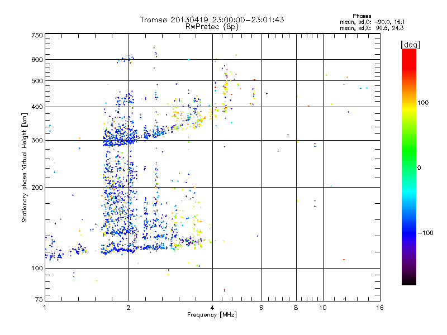Click the y-axis tick label "500"
The image size is (447, 335).
37,81
